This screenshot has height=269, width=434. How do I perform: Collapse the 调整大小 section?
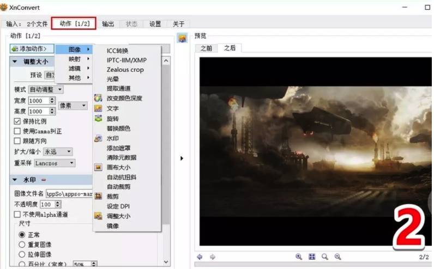(15, 62)
